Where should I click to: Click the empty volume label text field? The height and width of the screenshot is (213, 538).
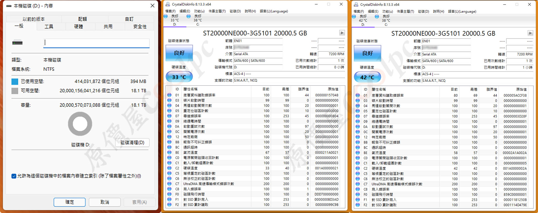pos(96,43)
